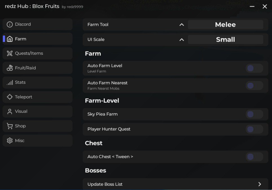
Task: Click the Stats bars icon
Action: click(x=10, y=82)
